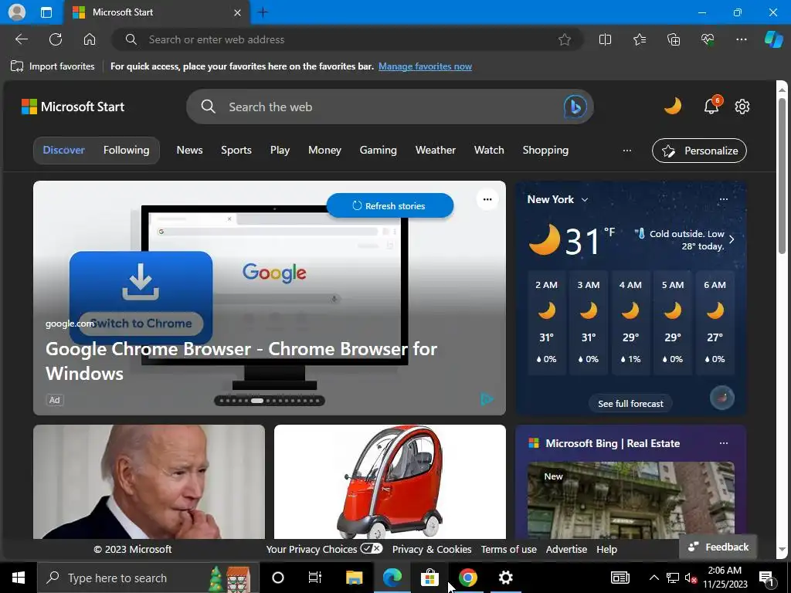791x593 pixels.
Task: Select the Following tab
Action: point(126,151)
